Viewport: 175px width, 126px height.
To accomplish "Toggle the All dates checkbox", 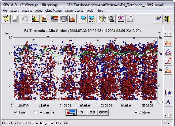I will point(136,112).
